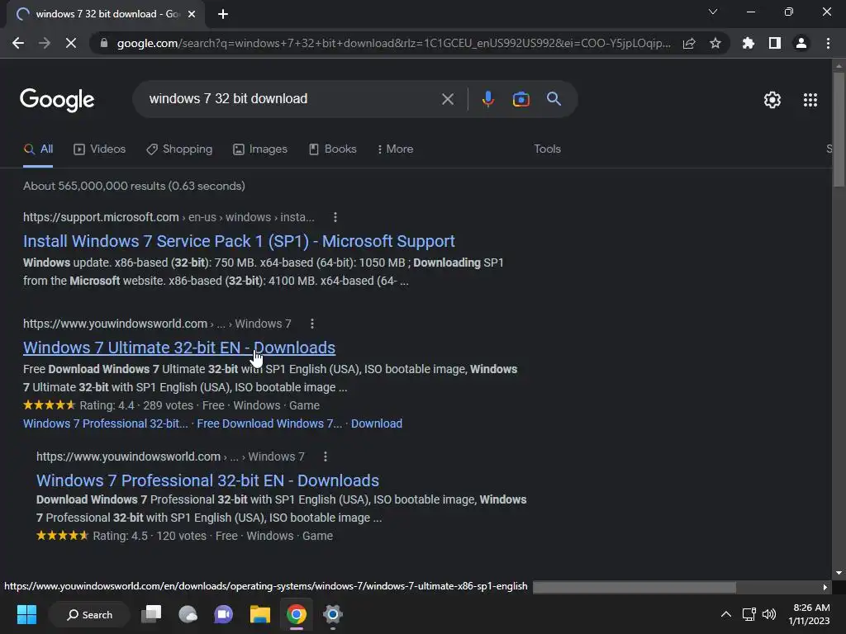The height and width of the screenshot is (634, 846).
Task: Open the Windows Start menu
Action: (x=26, y=614)
